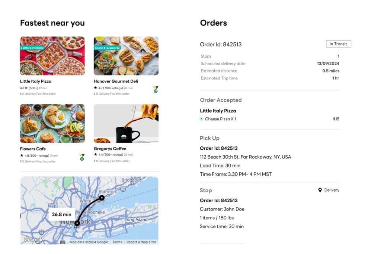Open the Flowers Cafe photo
Image resolution: width=381 pixels, height=254 pixels.
52,123
